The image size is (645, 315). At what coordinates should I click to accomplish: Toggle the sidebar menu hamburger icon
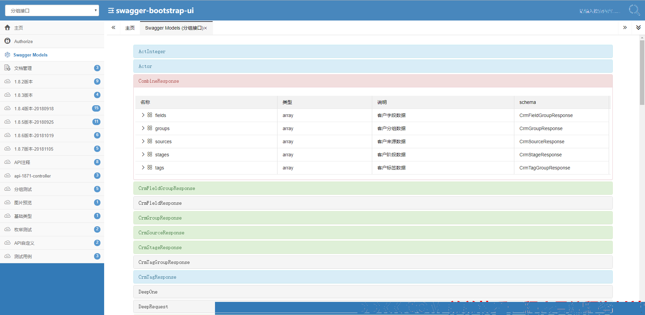[111, 11]
